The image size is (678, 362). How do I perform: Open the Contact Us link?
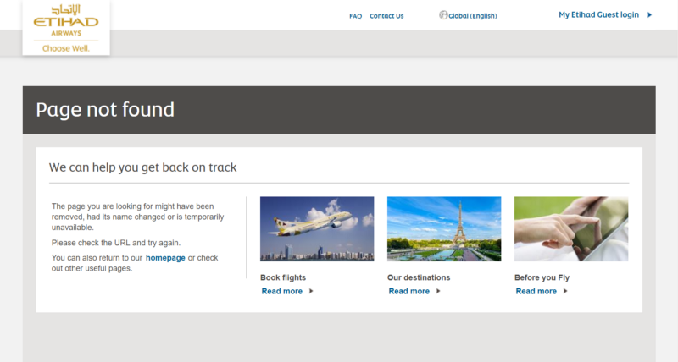coord(386,16)
